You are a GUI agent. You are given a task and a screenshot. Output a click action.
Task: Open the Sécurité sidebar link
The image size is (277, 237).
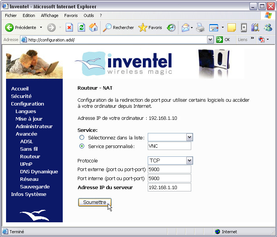click(x=21, y=96)
